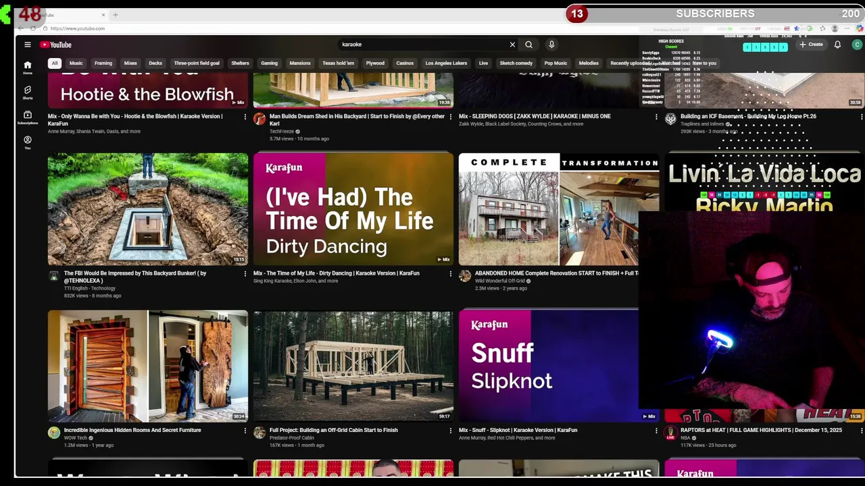Open Hidden Rooms Secret Furniture thumbnail
Viewport: 865px width, 486px height.
(148, 366)
